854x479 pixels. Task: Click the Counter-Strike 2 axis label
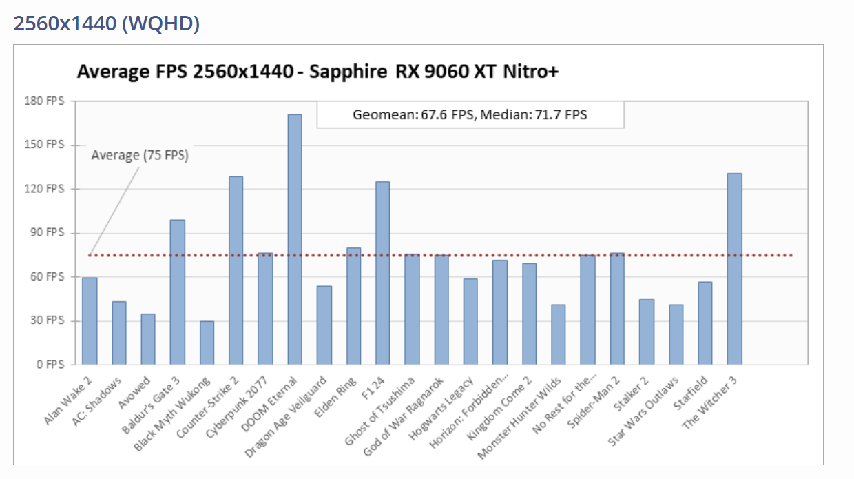tap(206, 409)
